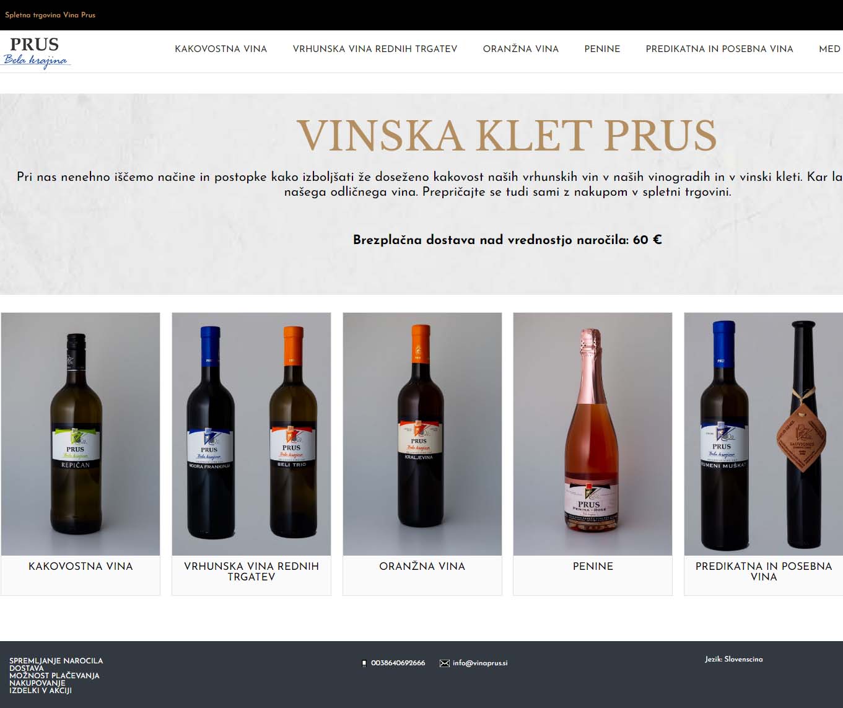Open Kakovostna vina menu item
Viewport: 843px width, 708px height.
(x=221, y=49)
